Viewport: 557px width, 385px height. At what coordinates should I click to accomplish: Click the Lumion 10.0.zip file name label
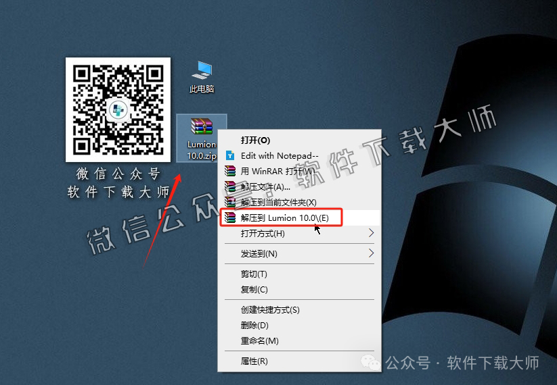[202, 150]
